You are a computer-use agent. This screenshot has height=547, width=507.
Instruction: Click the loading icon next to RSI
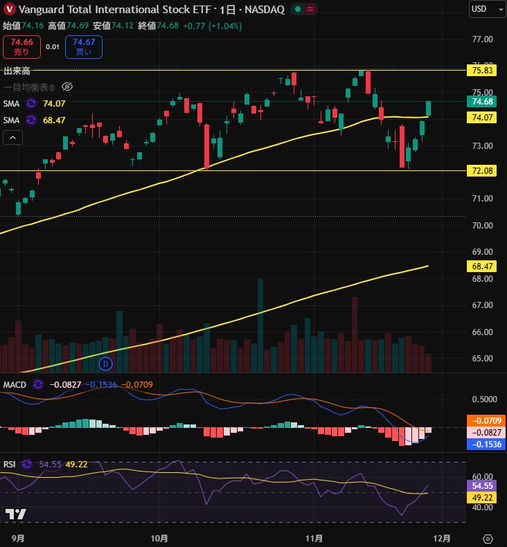pos(28,464)
